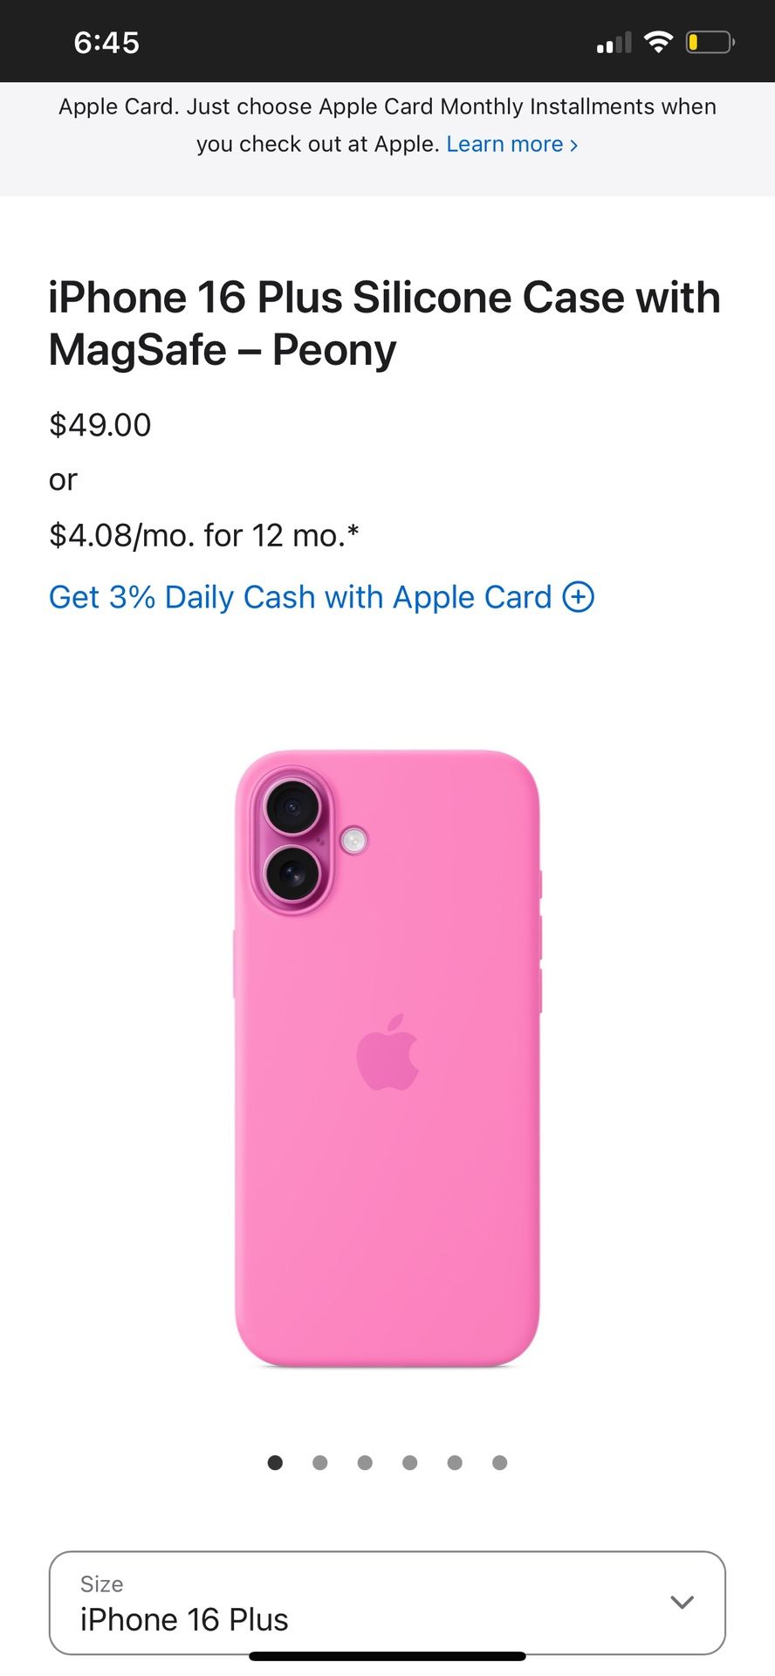This screenshot has height=1676, width=775.
Task: Open the Size dropdown chevron
Action: click(682, 1602)
